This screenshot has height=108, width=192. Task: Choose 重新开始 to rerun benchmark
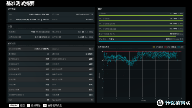(x=36, y=105)
